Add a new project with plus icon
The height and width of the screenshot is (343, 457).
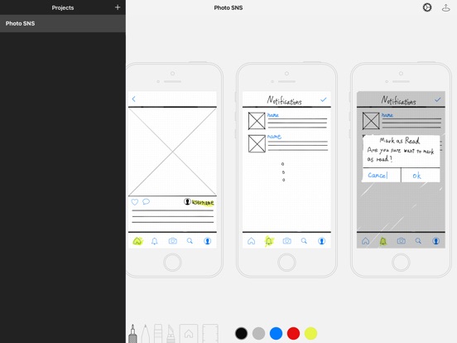click(118, 7)
